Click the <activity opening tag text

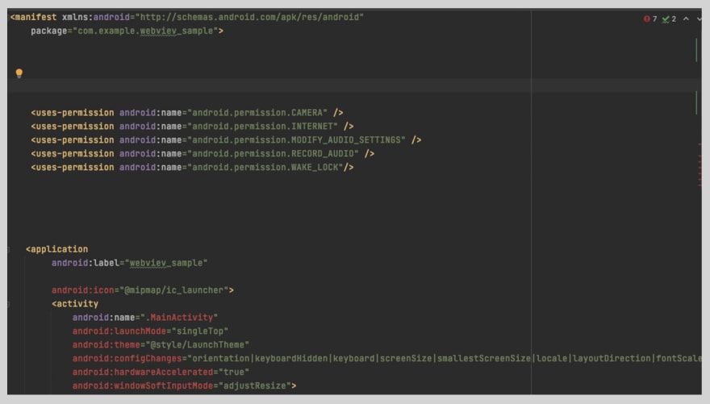(x=75, y=304)
